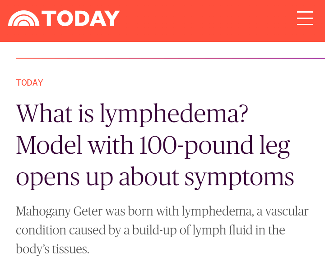Open the orange TODAY section label
325x266 pixels.
coord(29,83)
